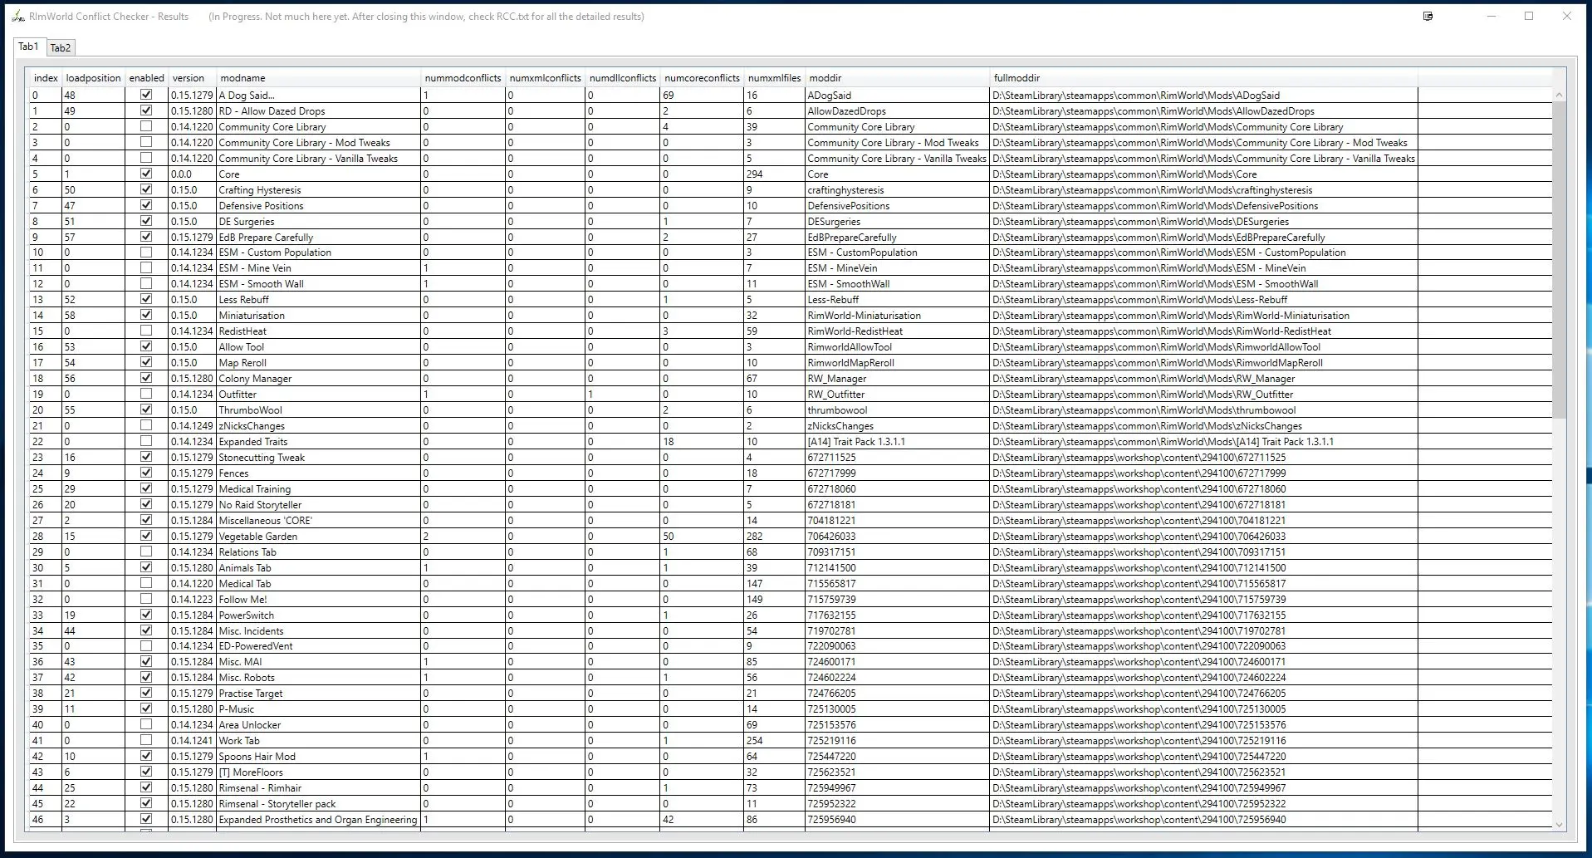Sort by numcoreconflicts column header
Viewport: 1592px width, 858px height.
(x=702, y=78)
